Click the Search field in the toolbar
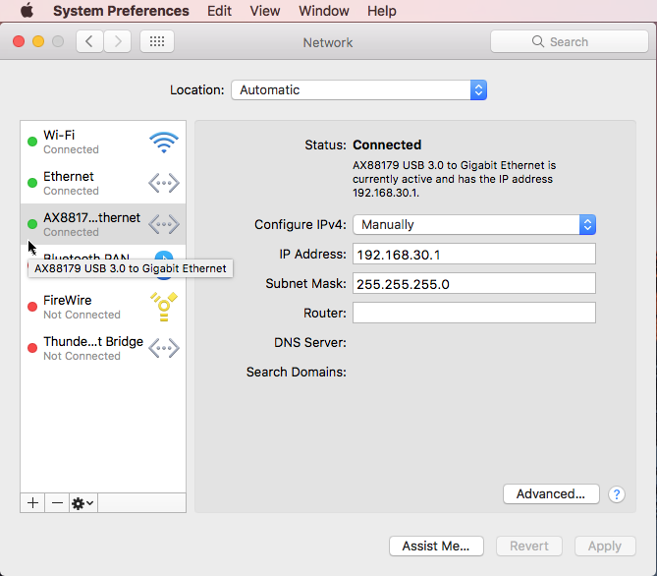This screenshot has height=576, width=657. pyautogui.click(x=569, y=41)
